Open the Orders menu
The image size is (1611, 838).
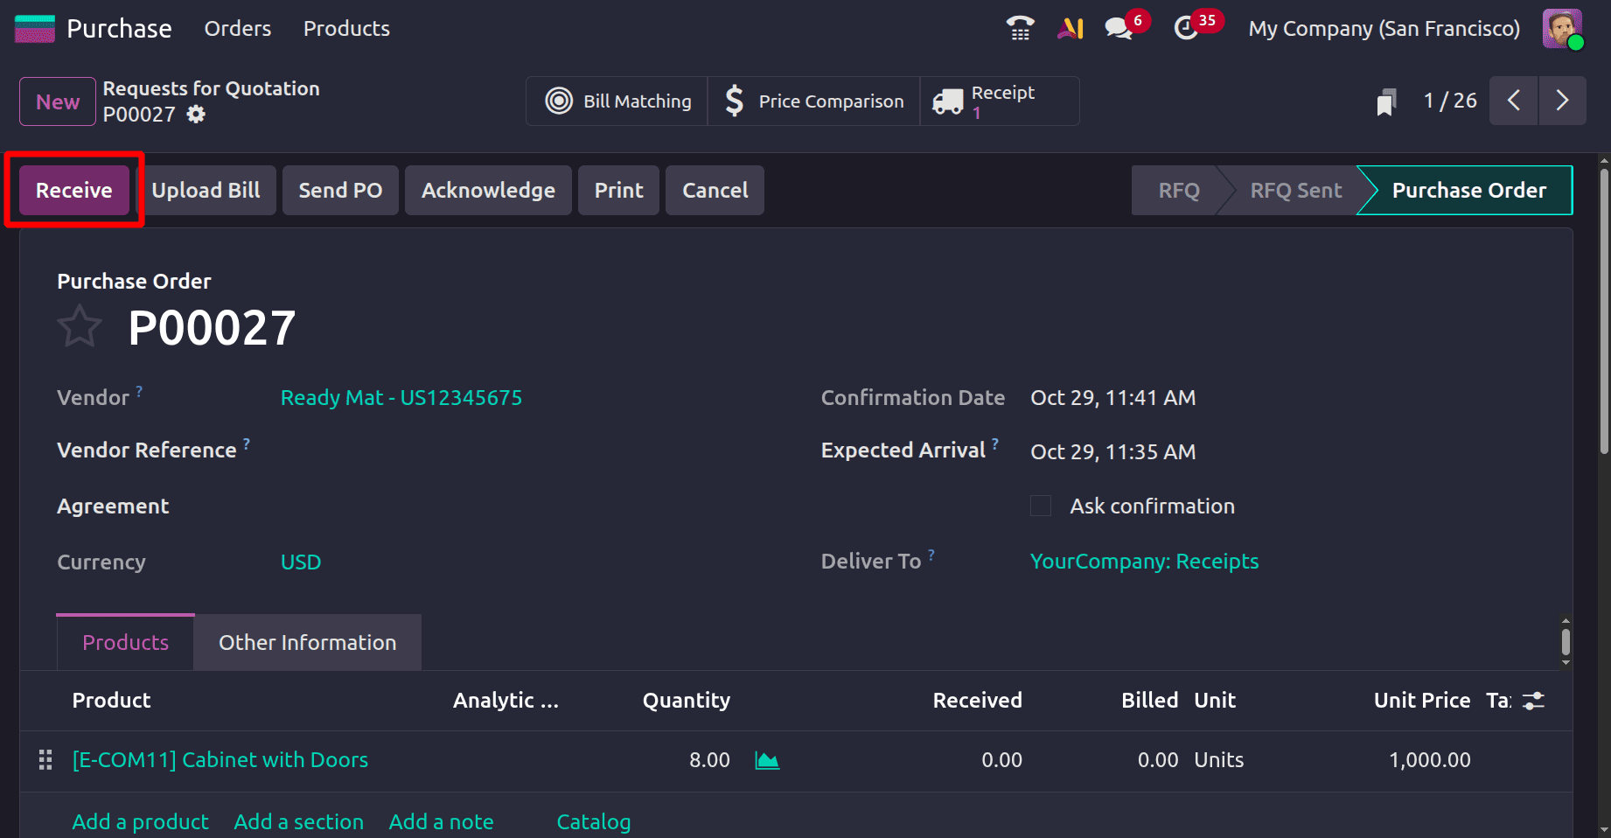tap(237, 28)
